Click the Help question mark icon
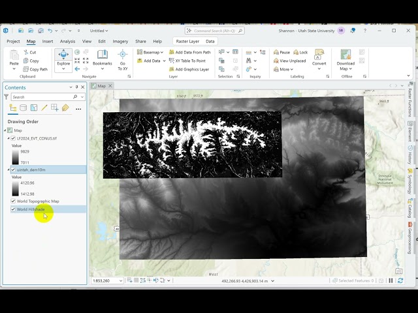418x313 pixels. 365,31
